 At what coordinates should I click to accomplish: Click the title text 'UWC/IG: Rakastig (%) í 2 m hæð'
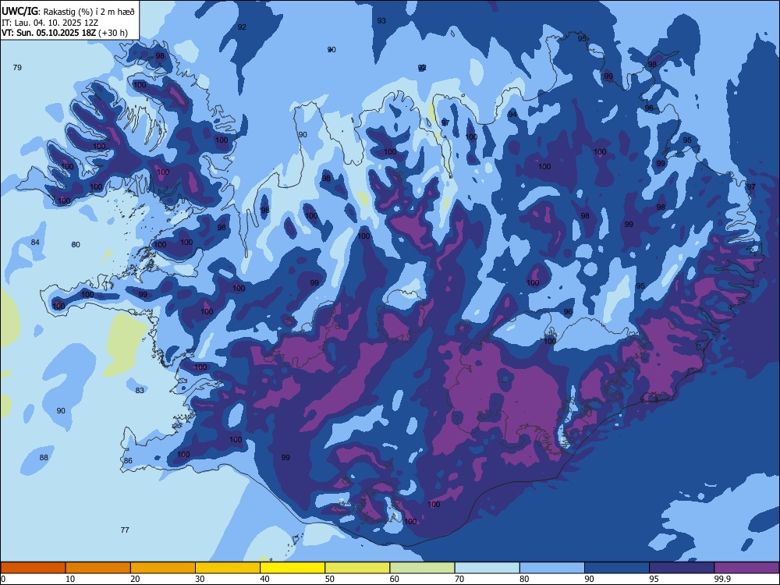(68, 12)
